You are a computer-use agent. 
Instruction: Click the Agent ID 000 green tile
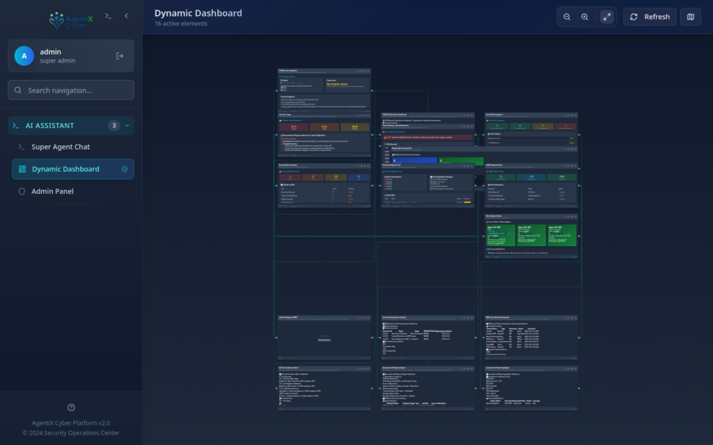point(500,235)
